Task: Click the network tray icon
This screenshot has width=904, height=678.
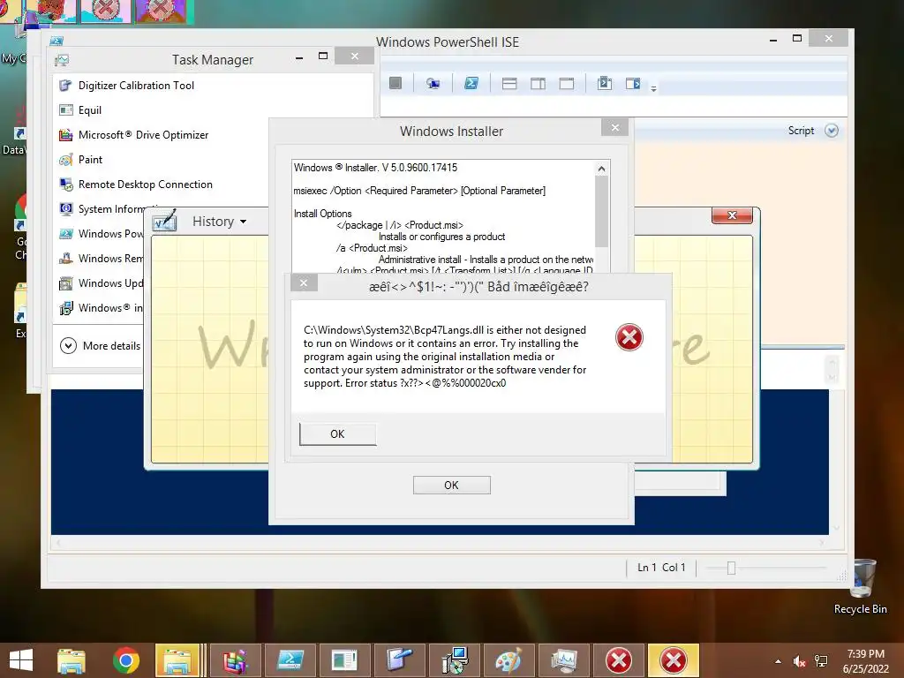Action: click(821, 661)
